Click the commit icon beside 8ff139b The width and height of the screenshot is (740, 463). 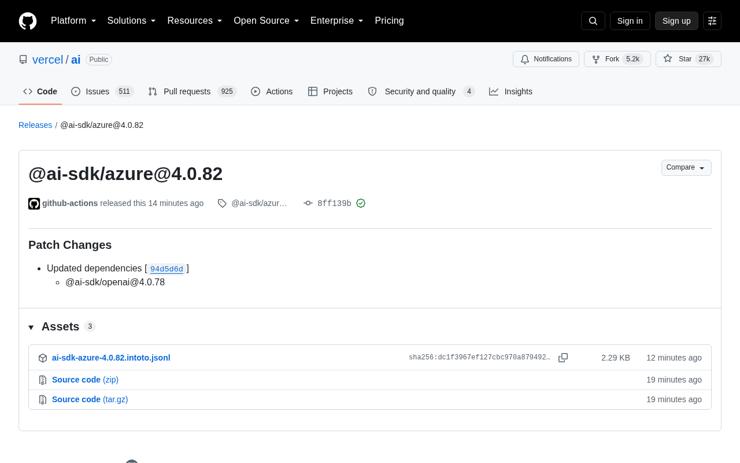[308, 203]
